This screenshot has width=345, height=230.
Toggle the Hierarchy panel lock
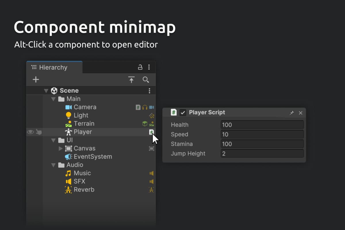click(140, 67)
